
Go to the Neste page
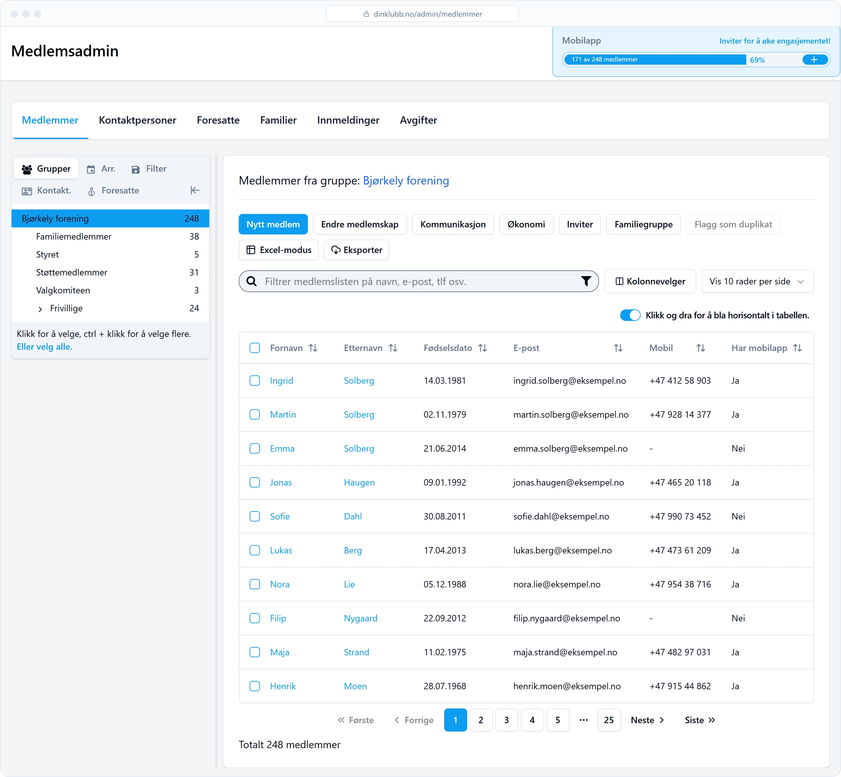click(x=647, y=720)
